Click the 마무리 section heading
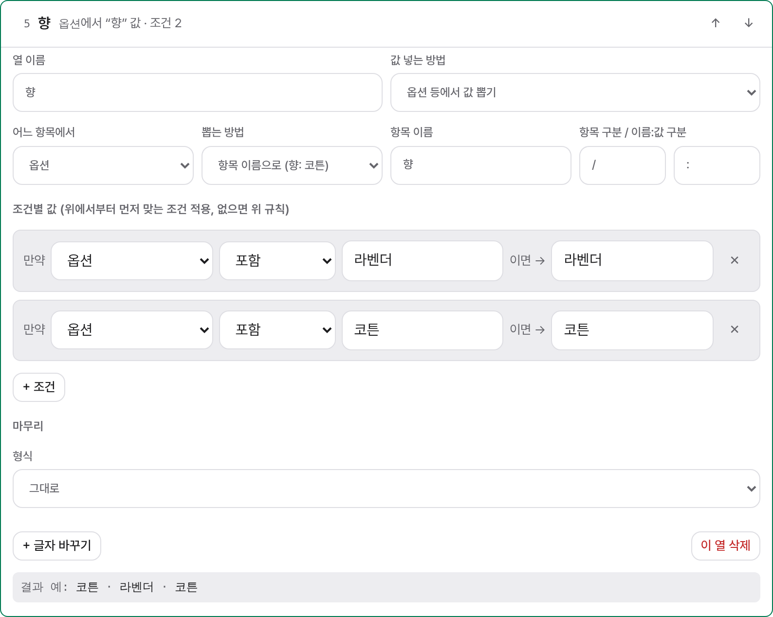The image size is (773, 617). coord(28,426)
